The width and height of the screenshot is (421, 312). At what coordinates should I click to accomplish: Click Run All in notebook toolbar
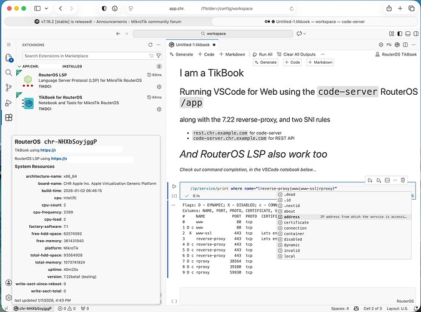pos(262,54)
